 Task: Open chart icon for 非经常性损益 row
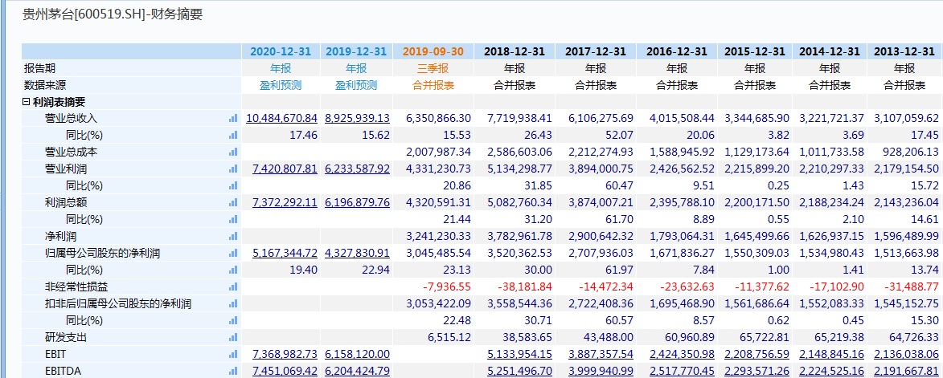(233, 287)
